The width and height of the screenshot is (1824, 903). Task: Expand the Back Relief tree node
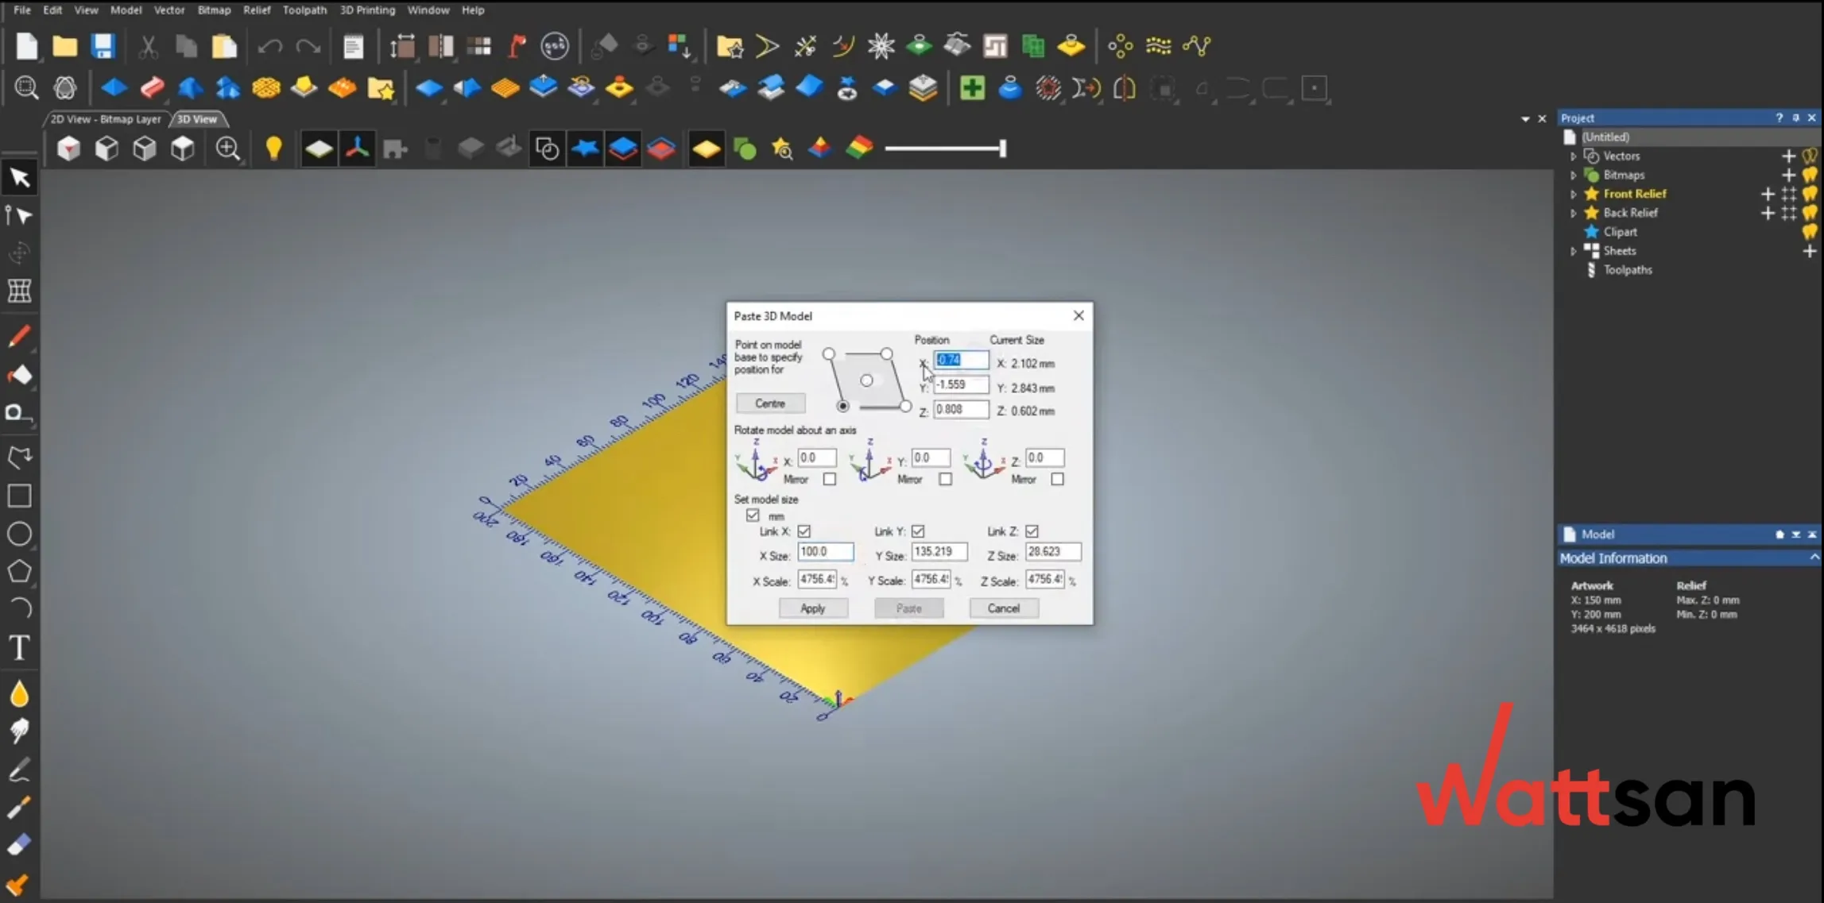1573,213
